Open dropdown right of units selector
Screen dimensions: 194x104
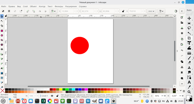(x=161, y=11)
